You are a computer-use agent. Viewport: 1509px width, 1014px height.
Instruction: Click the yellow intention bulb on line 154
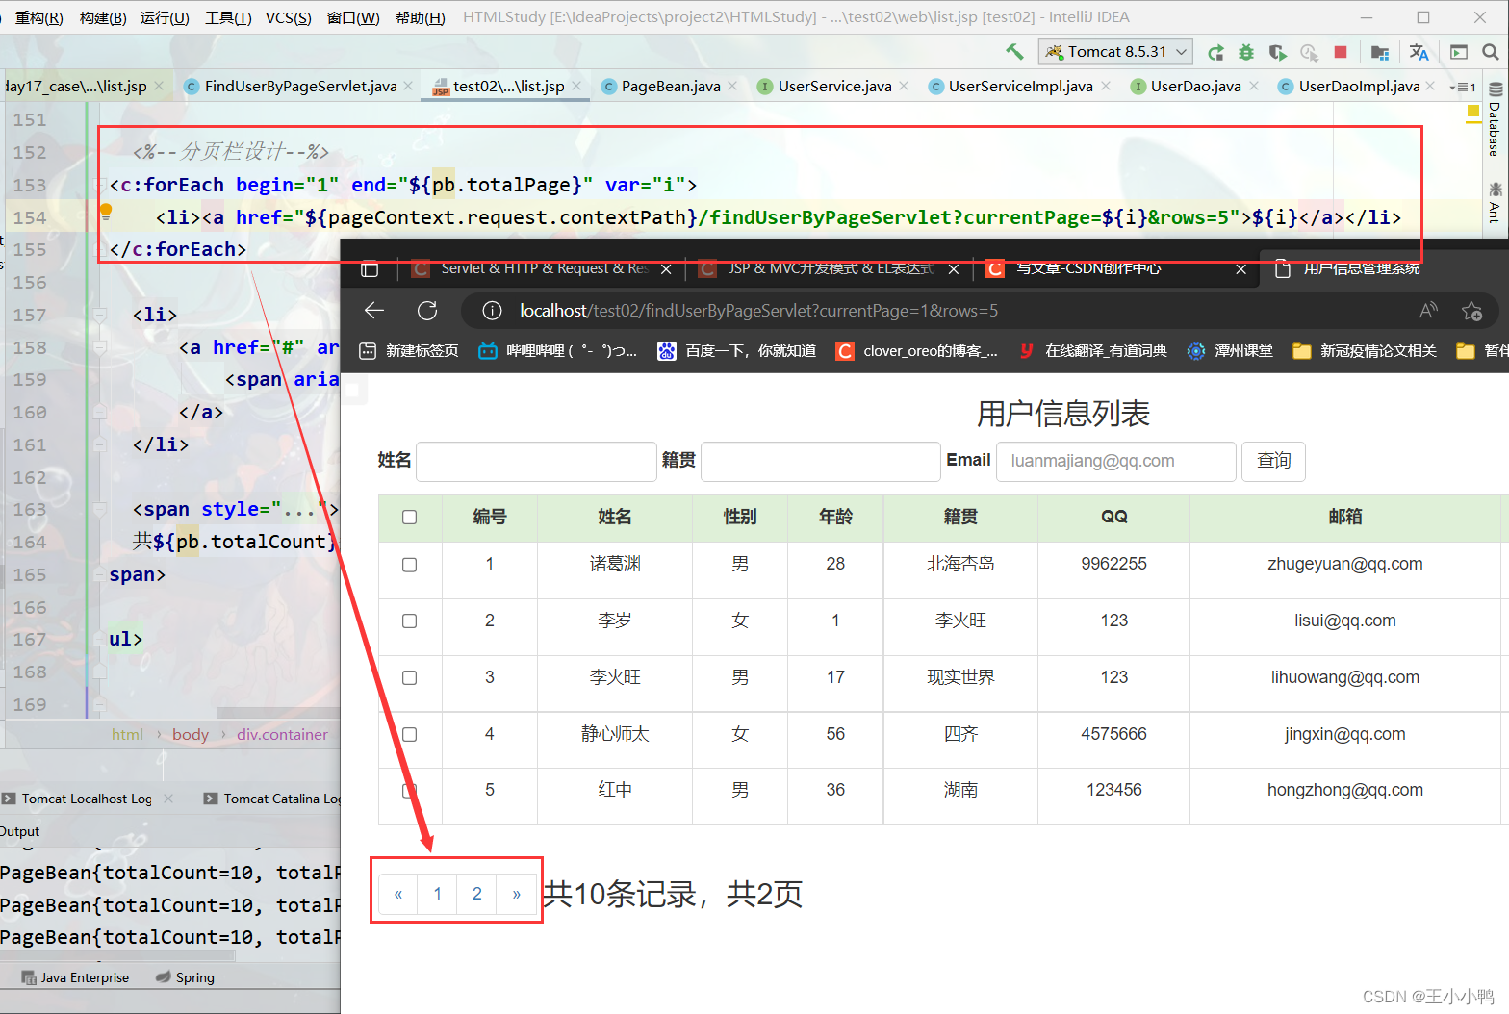coord(106,211)
